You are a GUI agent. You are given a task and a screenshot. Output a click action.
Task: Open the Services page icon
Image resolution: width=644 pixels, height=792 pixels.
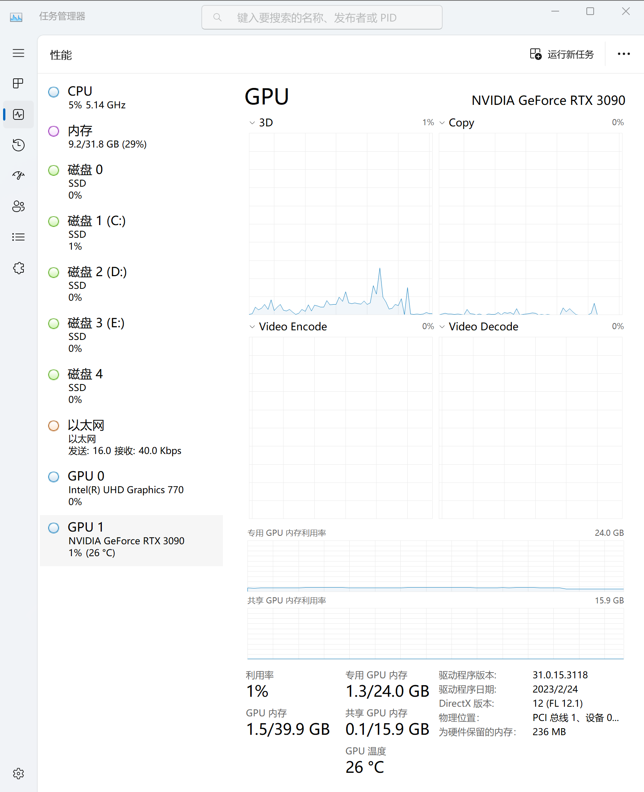pos(18,268)
